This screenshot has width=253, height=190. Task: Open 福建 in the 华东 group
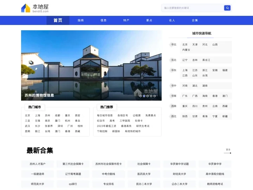225,70
